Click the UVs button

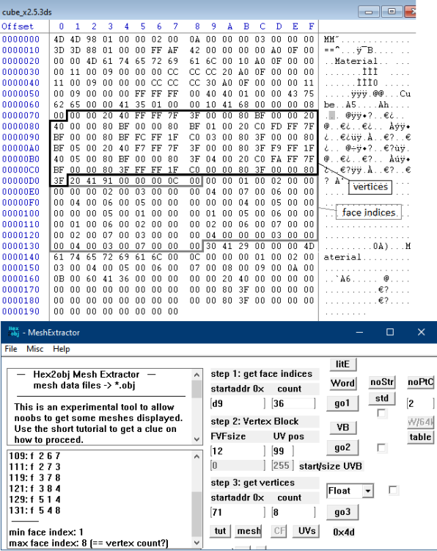307,531
